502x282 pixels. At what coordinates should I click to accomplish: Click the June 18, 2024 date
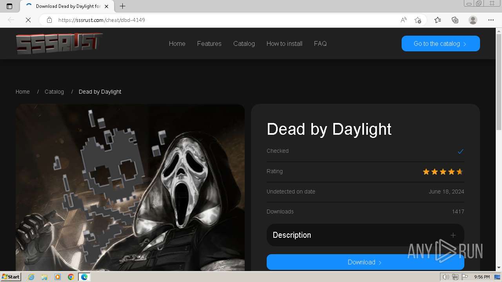(x=446, y=192)
